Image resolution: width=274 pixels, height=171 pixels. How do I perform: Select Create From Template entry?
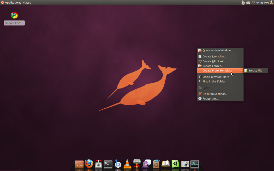pyautogui.click(x=220, y=70)
